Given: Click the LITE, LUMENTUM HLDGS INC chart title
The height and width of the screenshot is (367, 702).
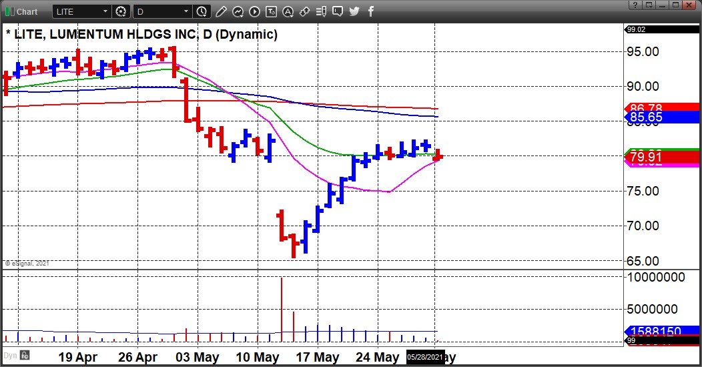Looking at the screenshot, I should pos(141,34).
